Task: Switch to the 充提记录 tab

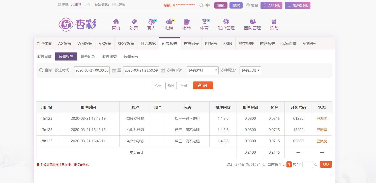Action: coord(191,44)
